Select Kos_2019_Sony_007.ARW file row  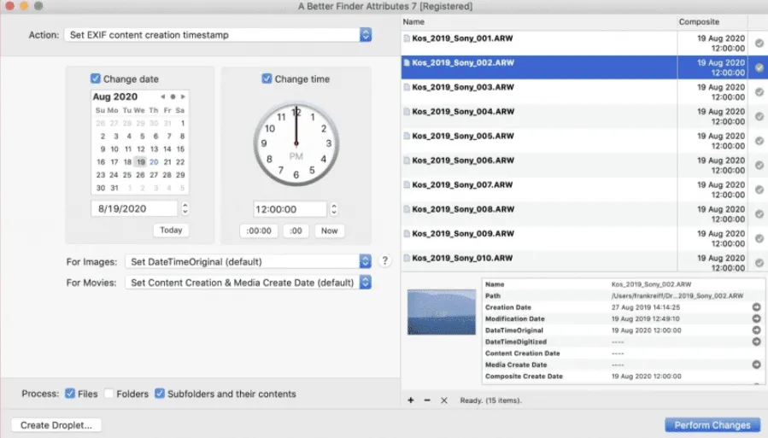583,190
